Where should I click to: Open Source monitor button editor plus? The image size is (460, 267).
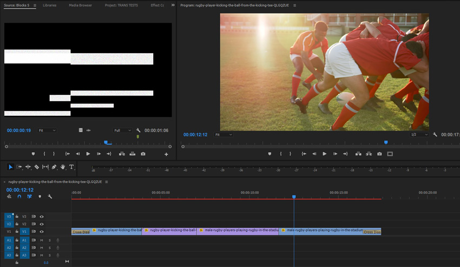click(x=166, y=154)
